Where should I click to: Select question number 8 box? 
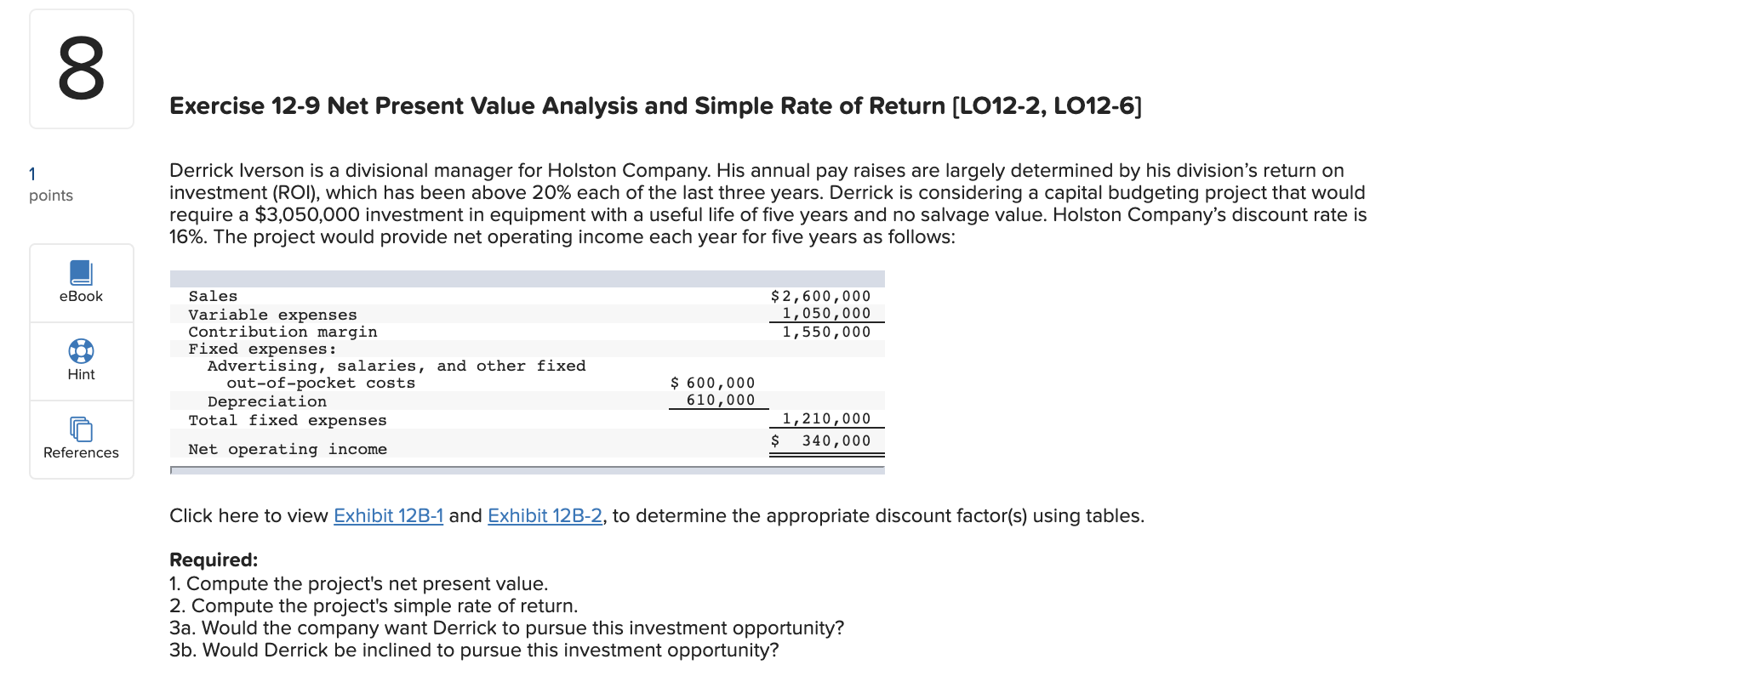pos(82,69)
